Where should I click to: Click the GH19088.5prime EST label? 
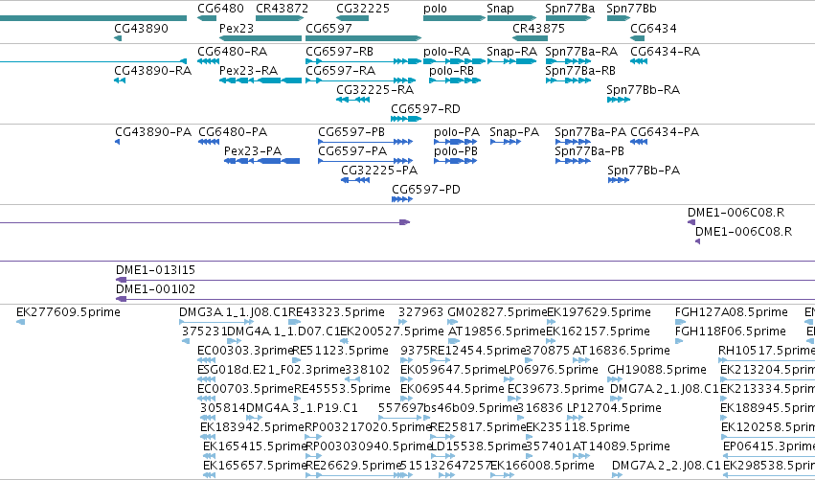point(657,370)
